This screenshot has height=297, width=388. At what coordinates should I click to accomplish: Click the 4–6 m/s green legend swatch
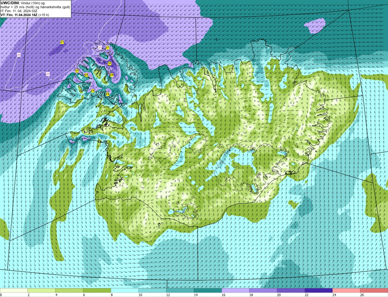[x=69, y=290]
